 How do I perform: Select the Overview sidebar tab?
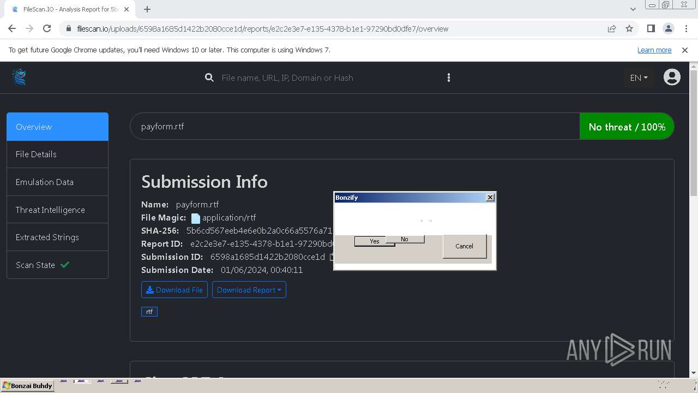(x=57, y=127)
